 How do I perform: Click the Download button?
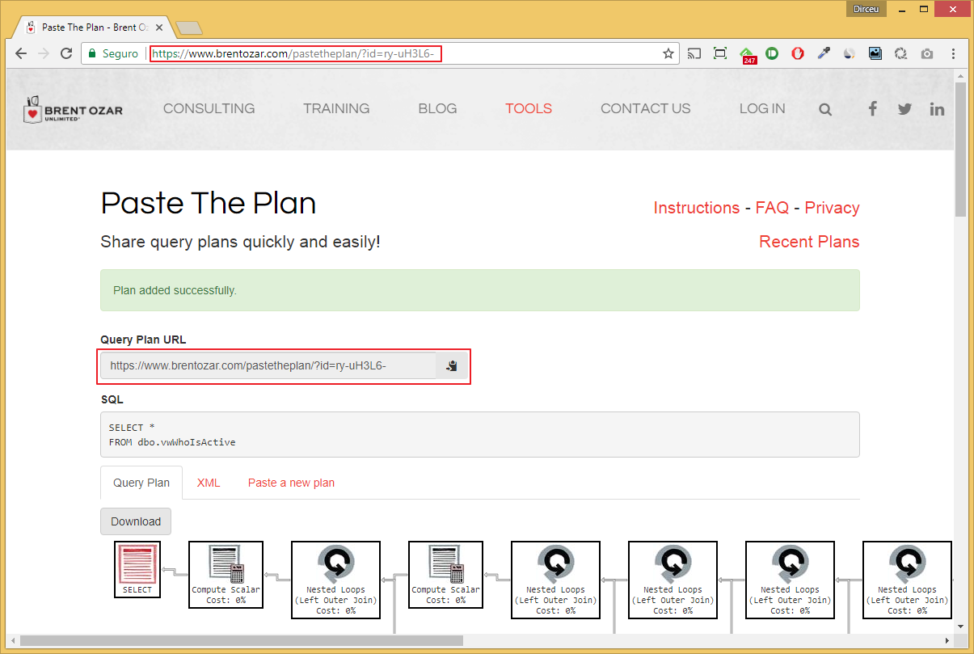(x=136, y=521)
